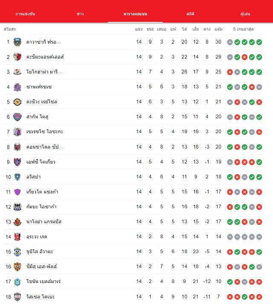
Task: Open the Yokohama Marinos crest in row 3
Action: coord(17,72)
